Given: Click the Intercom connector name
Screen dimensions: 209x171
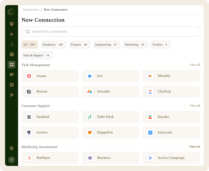Looking at the screenshot, I should point(165,132).
